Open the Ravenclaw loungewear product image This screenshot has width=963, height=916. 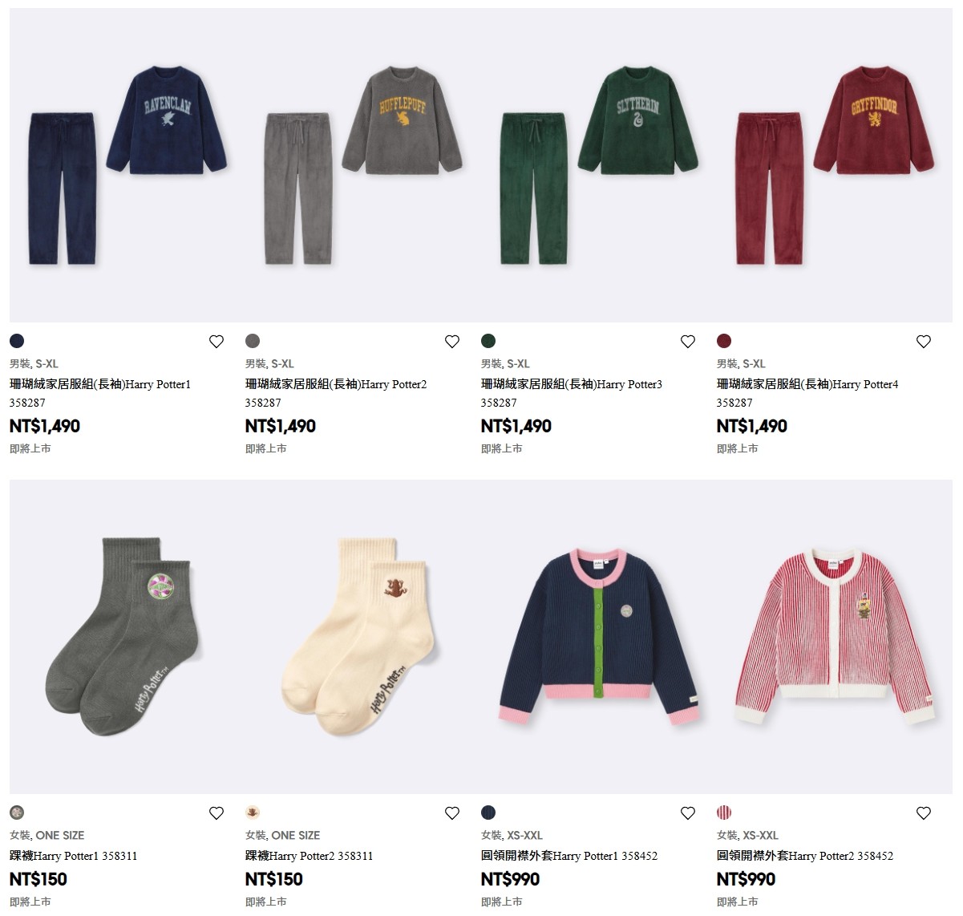[127, 165]
